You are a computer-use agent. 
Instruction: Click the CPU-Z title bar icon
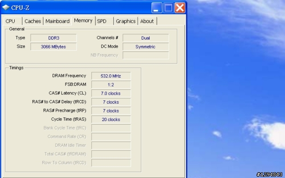tap(6, 8)
